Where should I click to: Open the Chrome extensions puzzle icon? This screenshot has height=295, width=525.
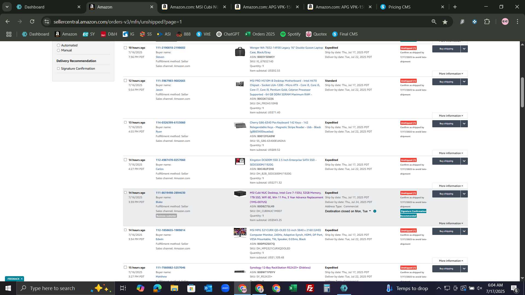(x=487, y=22)
